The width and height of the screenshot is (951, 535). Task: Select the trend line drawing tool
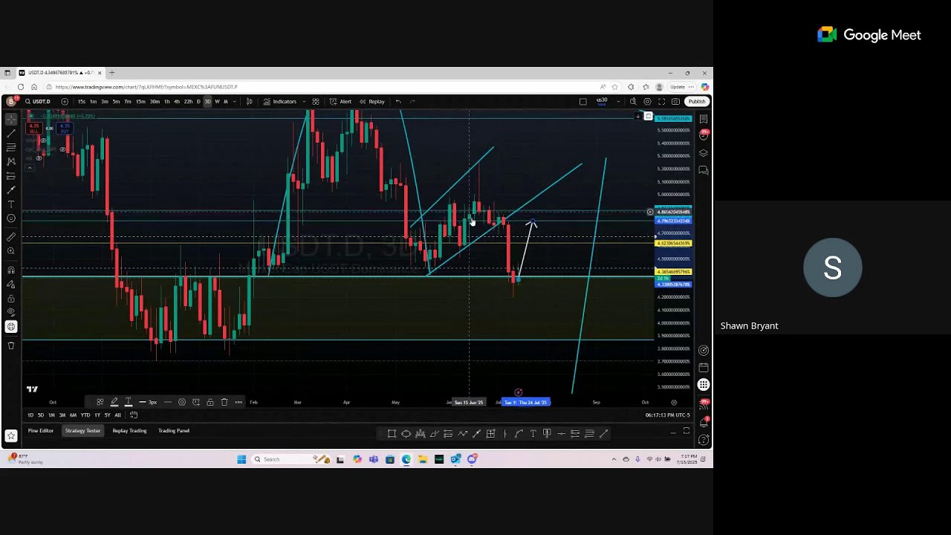pos(11,133)
